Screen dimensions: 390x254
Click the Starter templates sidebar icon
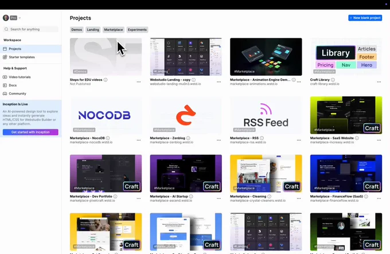5,57
